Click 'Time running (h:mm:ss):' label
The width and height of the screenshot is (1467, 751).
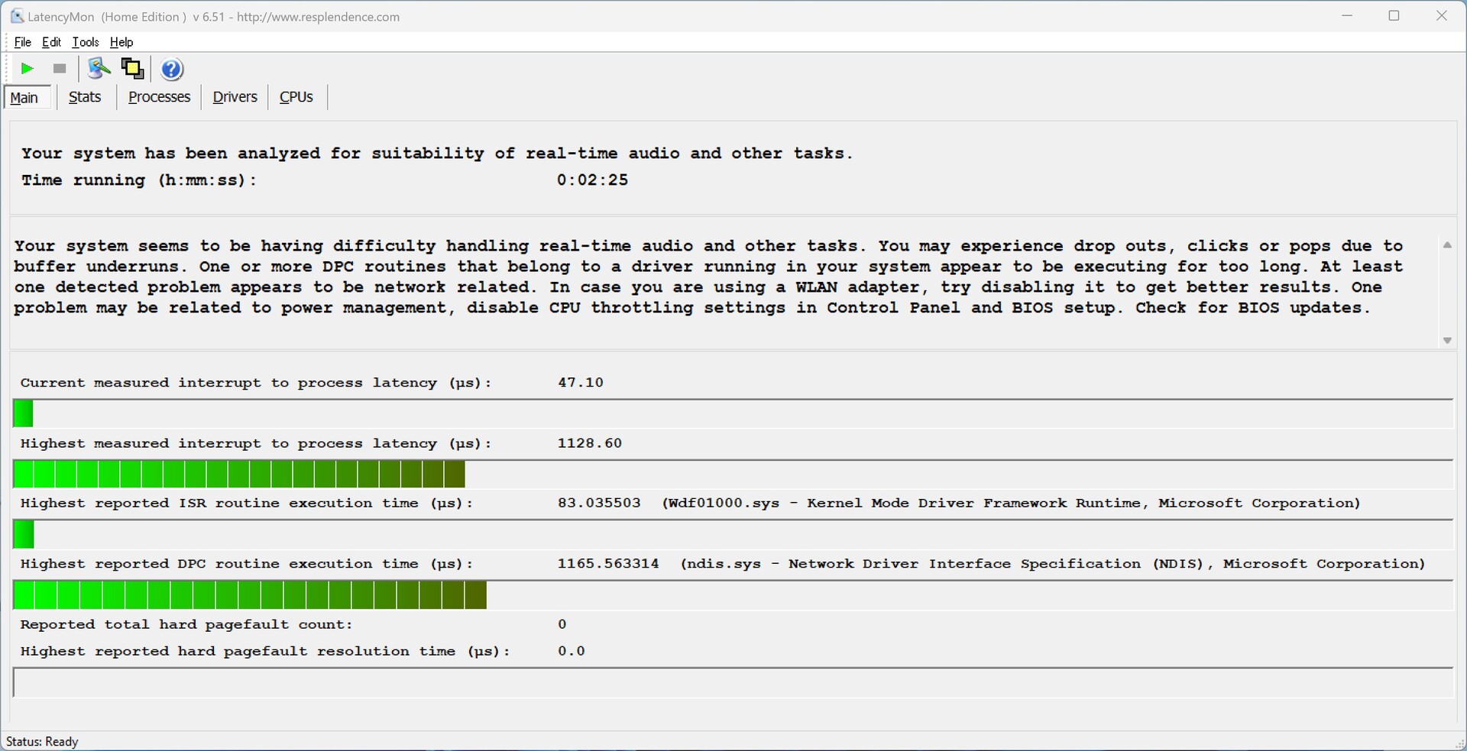click(x=139, y=181)
